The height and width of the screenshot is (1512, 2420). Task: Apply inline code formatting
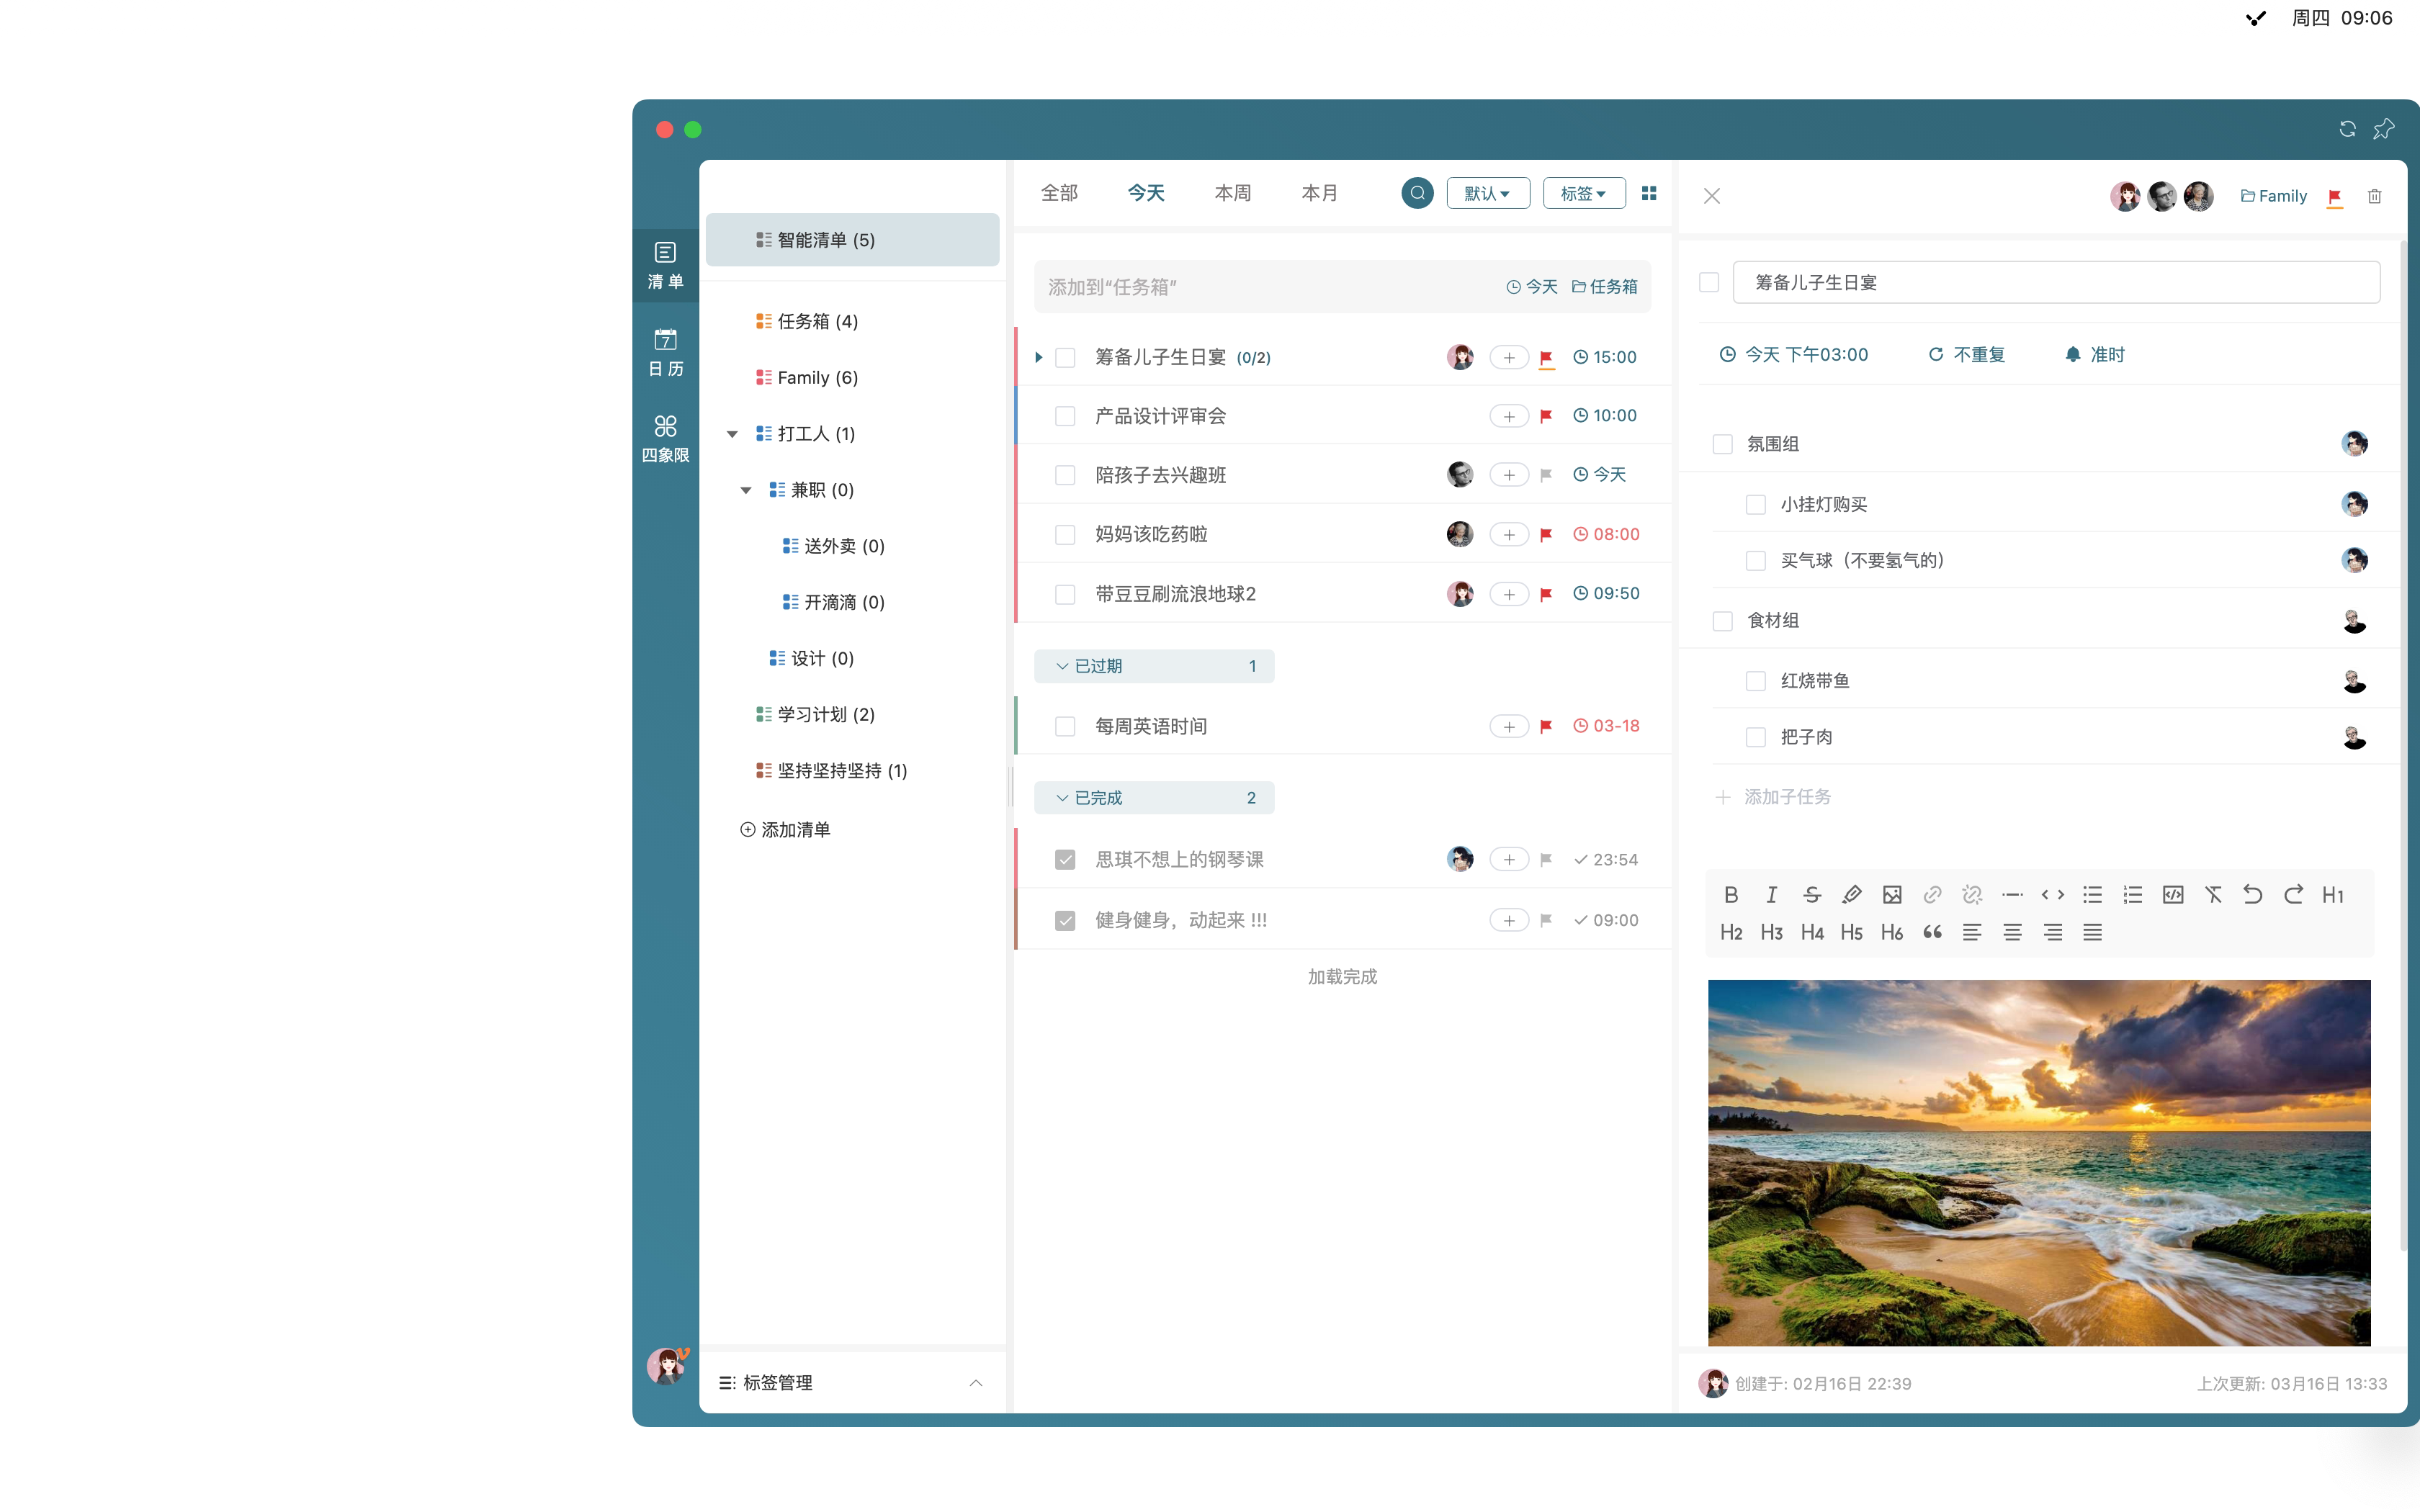(x=2053, y=895)
